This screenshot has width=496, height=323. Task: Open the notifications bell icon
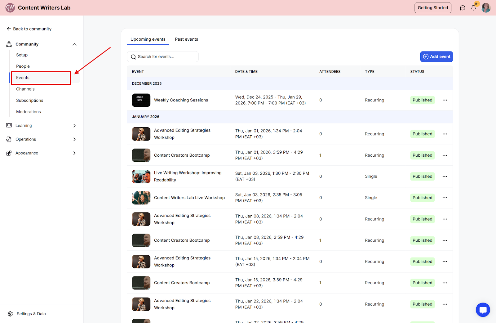(x=473, y=8)
